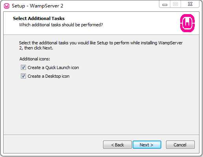Click the 'Setup - WampServer 2' title text

click(37, 6)
